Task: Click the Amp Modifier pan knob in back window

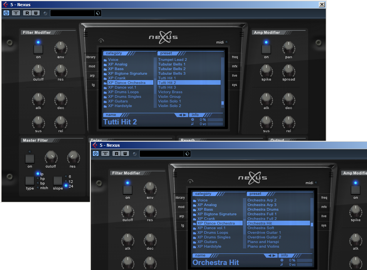Action: (x=288, y=48)
